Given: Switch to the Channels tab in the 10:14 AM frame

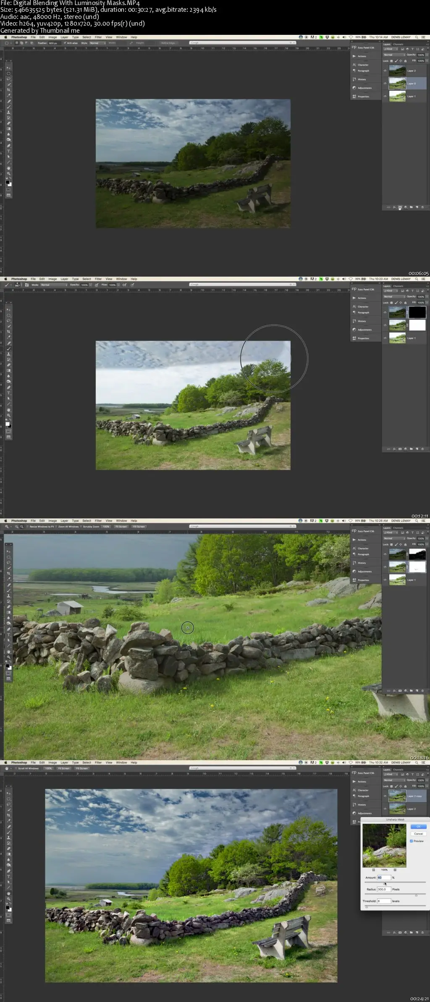Looking at the screenshot, I should coord(398,44).
